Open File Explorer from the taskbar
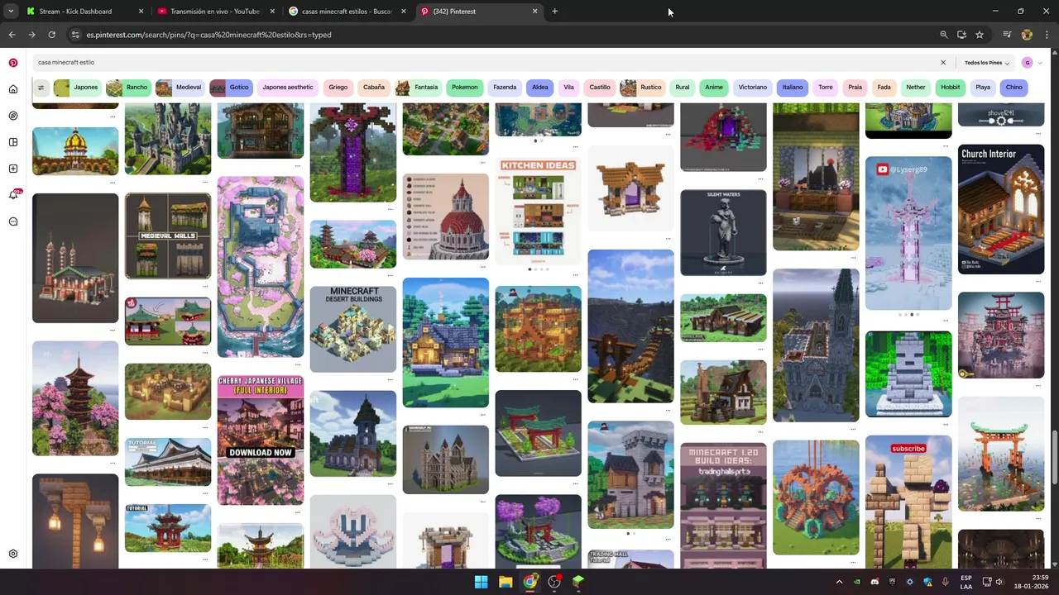1059x595 pixels. point(506,582)
